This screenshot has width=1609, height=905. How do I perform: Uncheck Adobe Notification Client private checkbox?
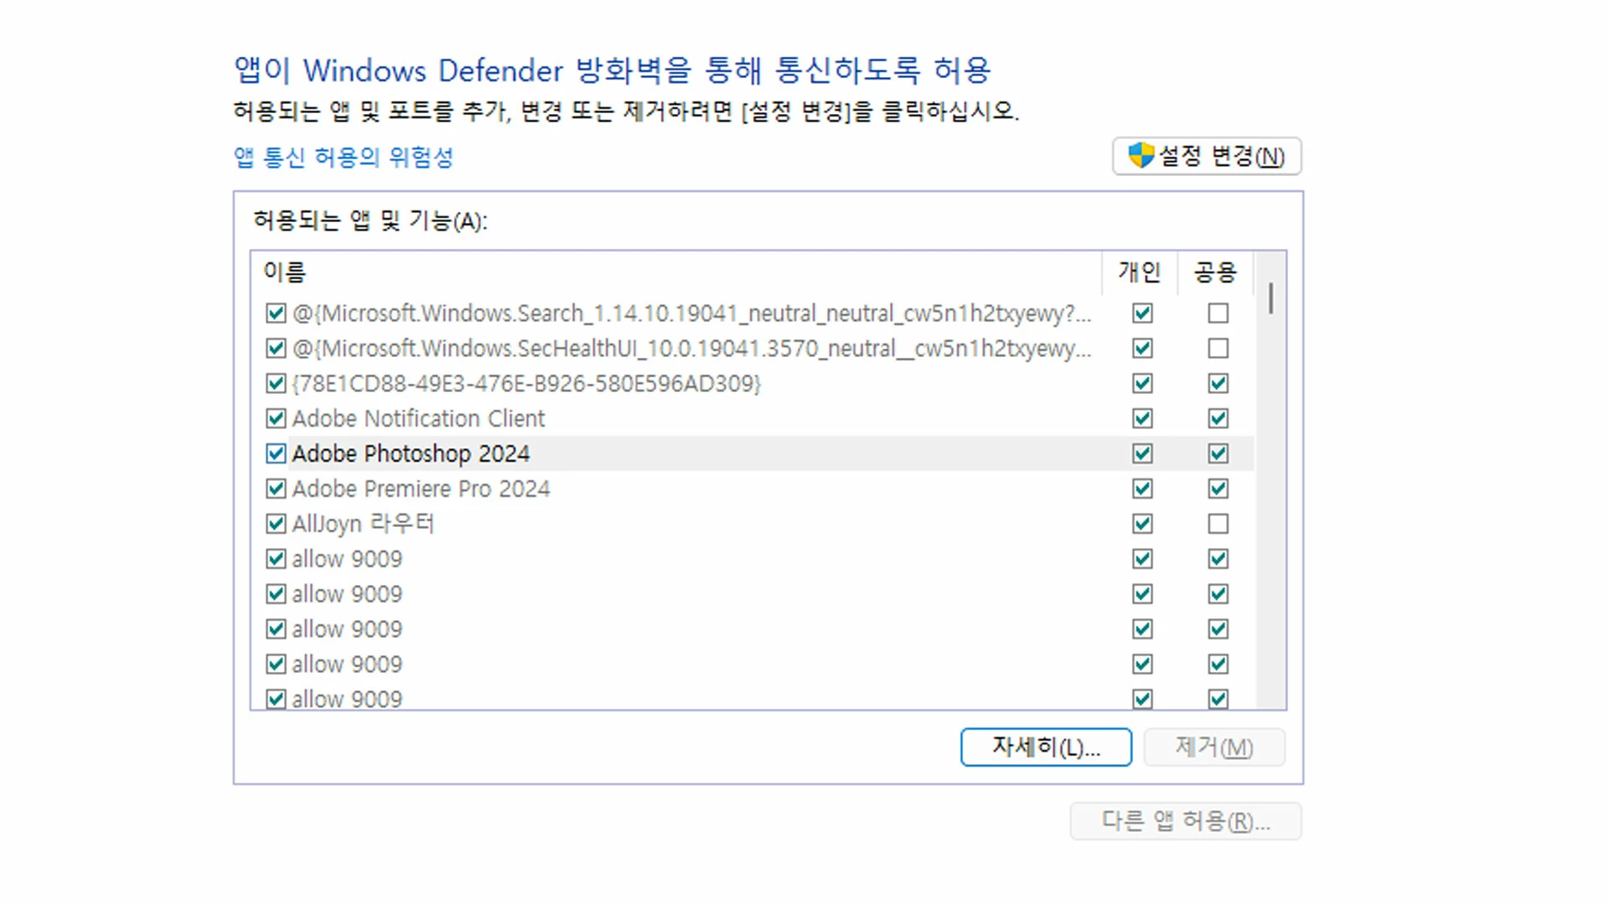point(1142,418)
